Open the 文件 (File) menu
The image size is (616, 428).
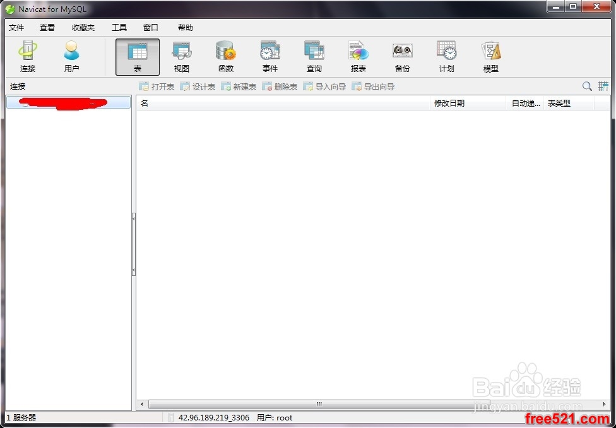coord(16,28)
